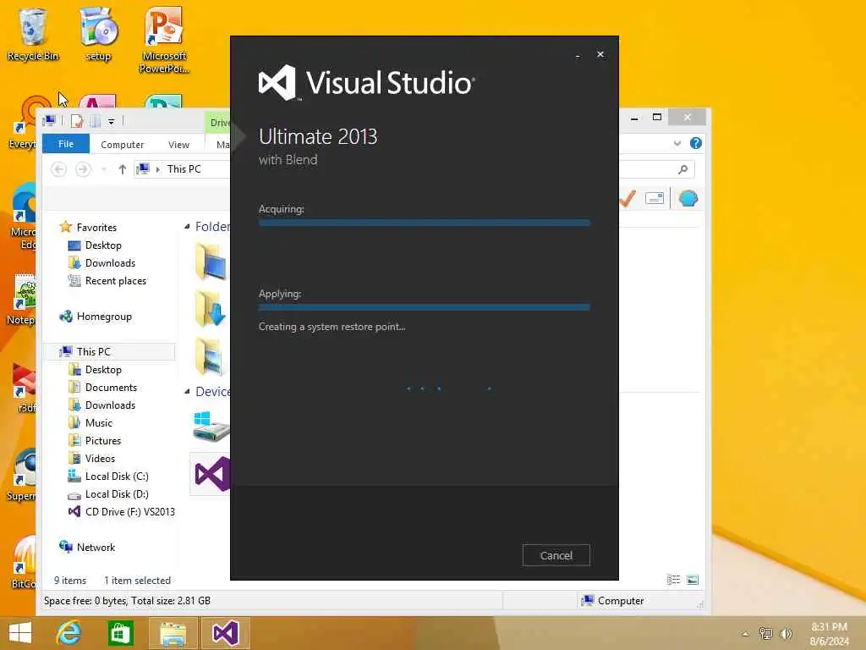This screenshot has width=866, height=650.
Task: Click the New folder quick access icon
Action: [96, 120]
